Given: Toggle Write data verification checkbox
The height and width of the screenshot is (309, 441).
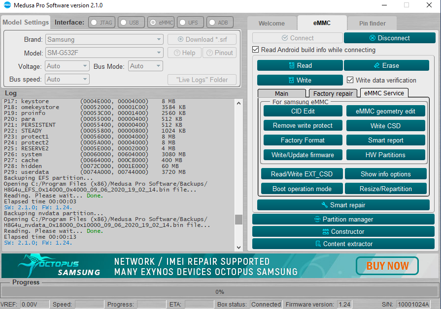Looking at the screenshot, I should click(350, 80).
